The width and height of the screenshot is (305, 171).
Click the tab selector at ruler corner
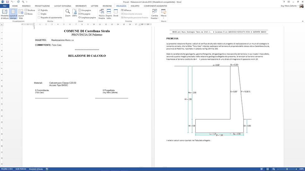click(2, 25)
